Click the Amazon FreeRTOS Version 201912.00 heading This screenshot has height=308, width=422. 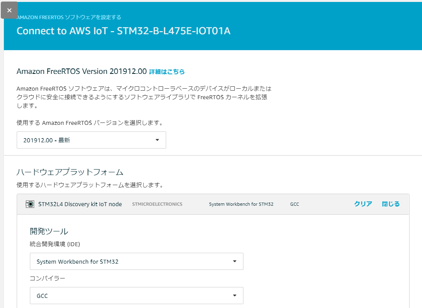click(x=82, y=72)
